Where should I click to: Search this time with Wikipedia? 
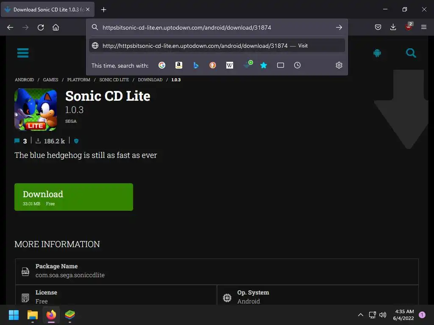point(229,65)
